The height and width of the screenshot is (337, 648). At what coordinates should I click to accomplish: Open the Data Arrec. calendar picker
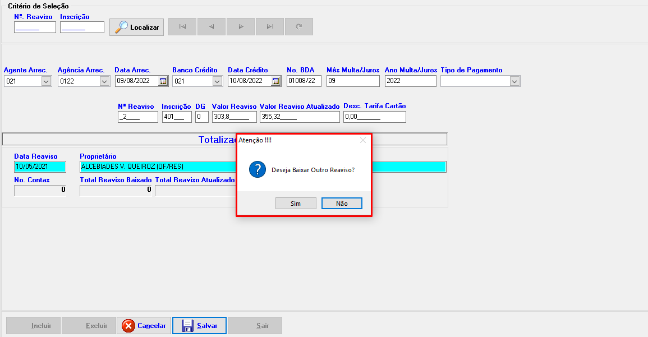[x=163, y=81]
